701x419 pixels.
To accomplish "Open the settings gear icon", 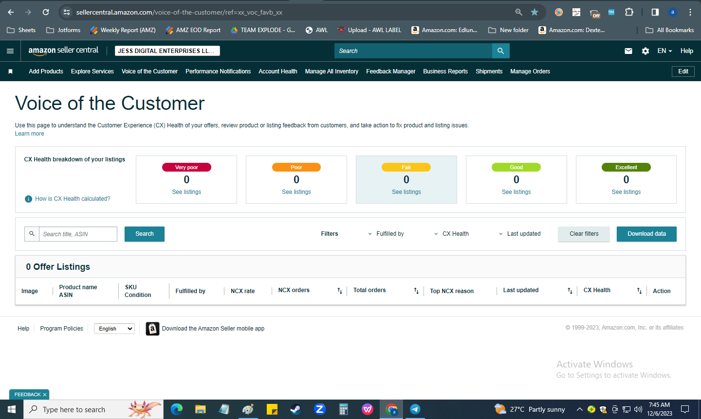I will (646, 51).
